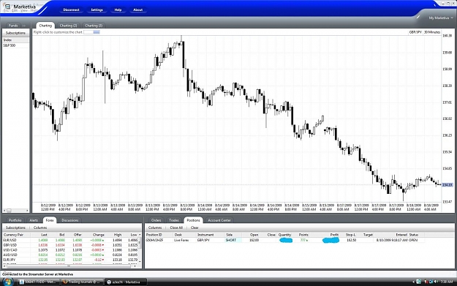Click the Marketiva taskbar button
Image resolution: width=457 pixels, height=286 pixels.
[x=125, y=282]
